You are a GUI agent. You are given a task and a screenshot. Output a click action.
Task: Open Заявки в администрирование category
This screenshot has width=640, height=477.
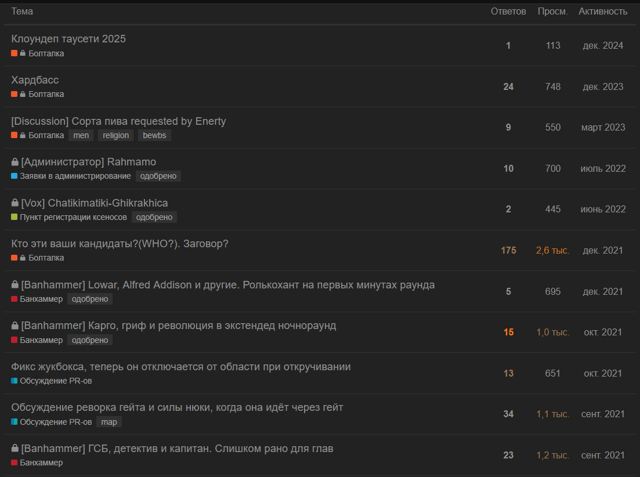coord(75,176)
